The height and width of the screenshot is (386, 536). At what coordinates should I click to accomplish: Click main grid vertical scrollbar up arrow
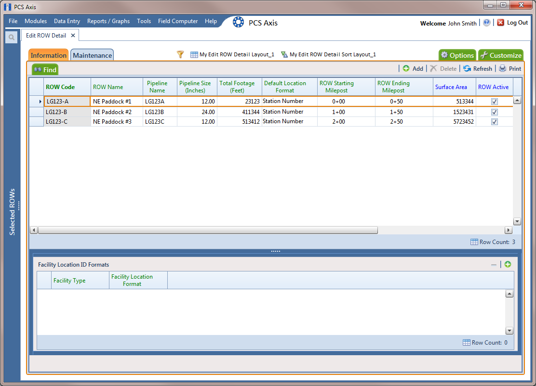pyautogui.click(x=517, y=101)
